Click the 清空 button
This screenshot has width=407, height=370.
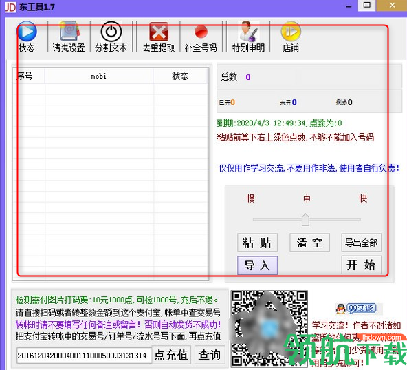click(309, 243)
